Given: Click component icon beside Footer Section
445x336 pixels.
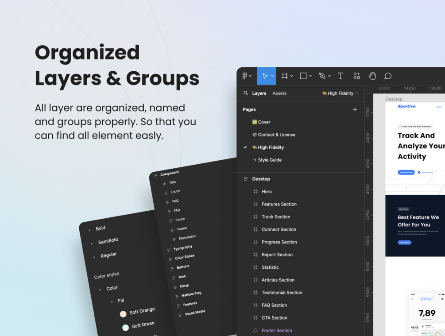Looking at the screenshot, I should point(255,330).
